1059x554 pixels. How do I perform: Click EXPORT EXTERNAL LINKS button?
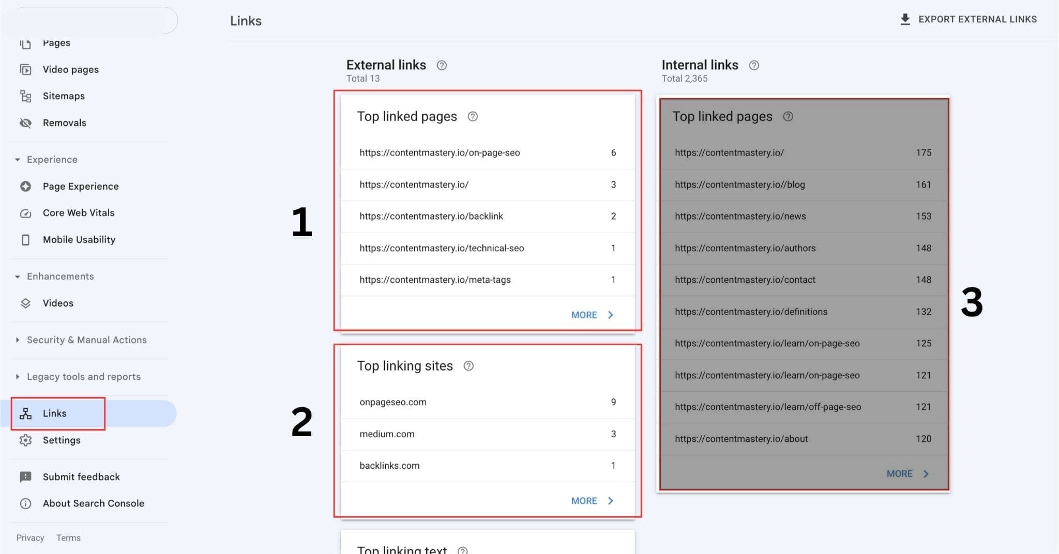point(969,19)
